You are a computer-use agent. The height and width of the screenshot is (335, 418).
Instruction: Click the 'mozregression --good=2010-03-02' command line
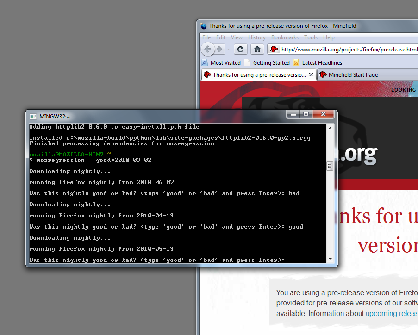point(90,160)
